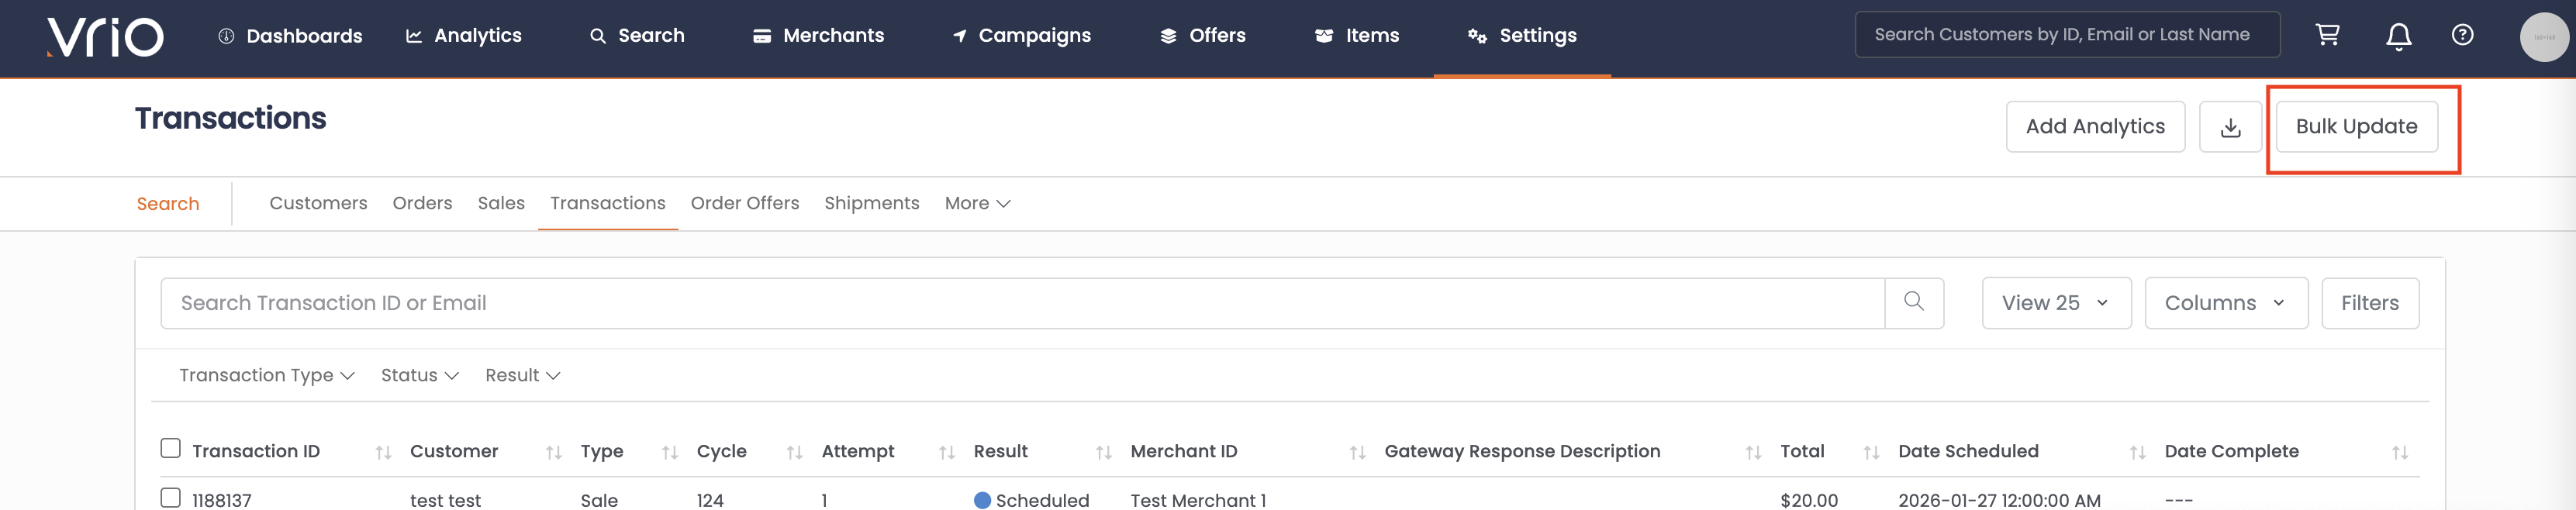Sort by Attempt column arrows
The width and height of the screenshot is (2576, 510).
click(946, 453)
